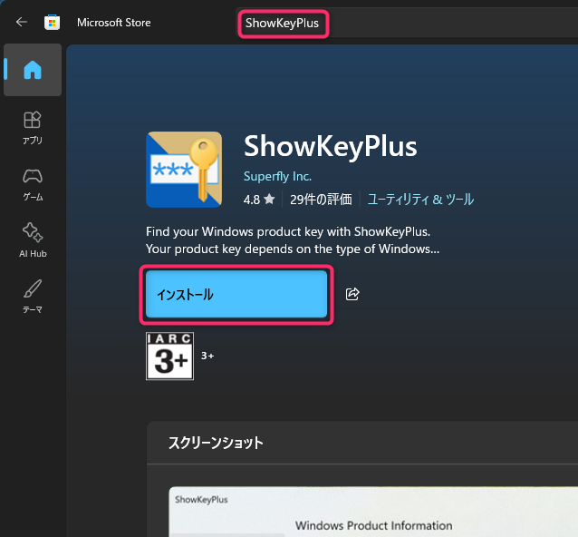Open AI Hub from the sidebar
578x537 pixels.
[x=33, y=239]
